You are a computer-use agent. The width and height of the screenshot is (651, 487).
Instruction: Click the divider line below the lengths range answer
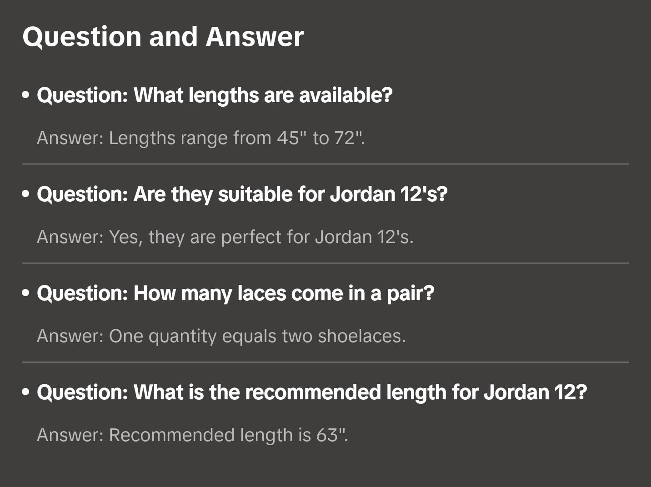[x=325, y=164]
